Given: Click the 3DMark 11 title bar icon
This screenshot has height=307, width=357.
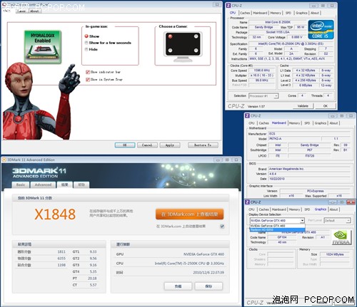Looking at the screenshot, I should (4, 160).
